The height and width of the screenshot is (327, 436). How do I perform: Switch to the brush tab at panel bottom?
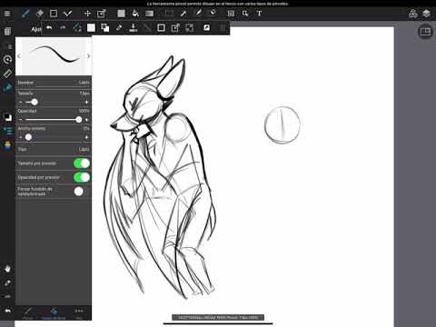(28, 313)
